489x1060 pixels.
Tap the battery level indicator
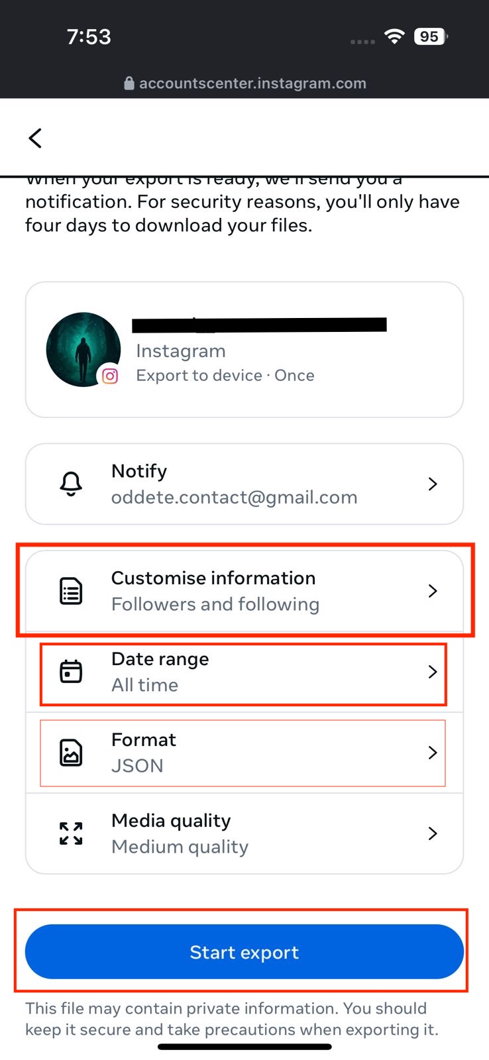click(429, 36)
